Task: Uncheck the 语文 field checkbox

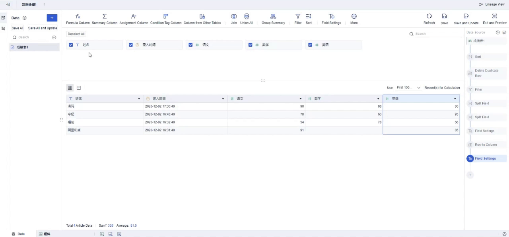Action: click(x=190, y=45)
